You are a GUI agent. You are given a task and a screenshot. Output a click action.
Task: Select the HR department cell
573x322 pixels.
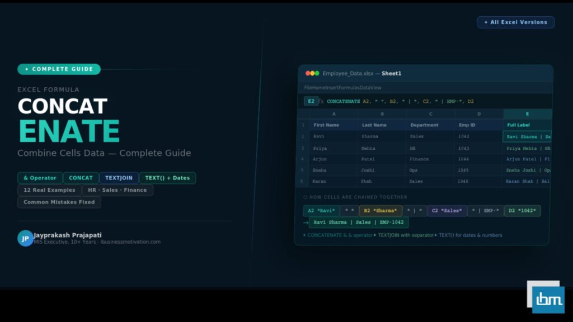(430, 148)
